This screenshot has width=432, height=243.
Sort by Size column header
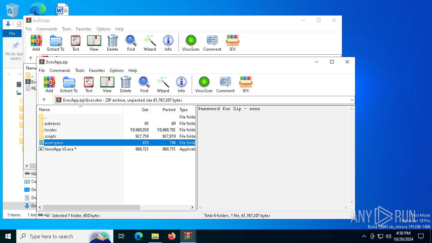tap(137, 110)
